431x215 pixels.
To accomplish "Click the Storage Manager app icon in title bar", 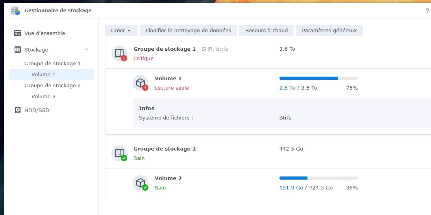I will (x=15, y=11).
